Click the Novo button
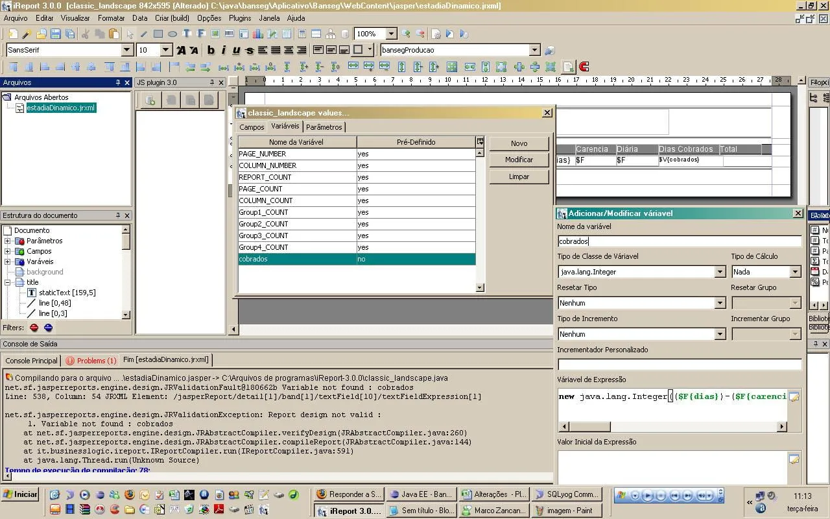The width and height of the screenshot is (830, 519). click(519, 143)
